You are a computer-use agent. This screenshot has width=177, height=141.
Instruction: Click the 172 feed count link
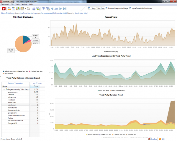[163, 139]
